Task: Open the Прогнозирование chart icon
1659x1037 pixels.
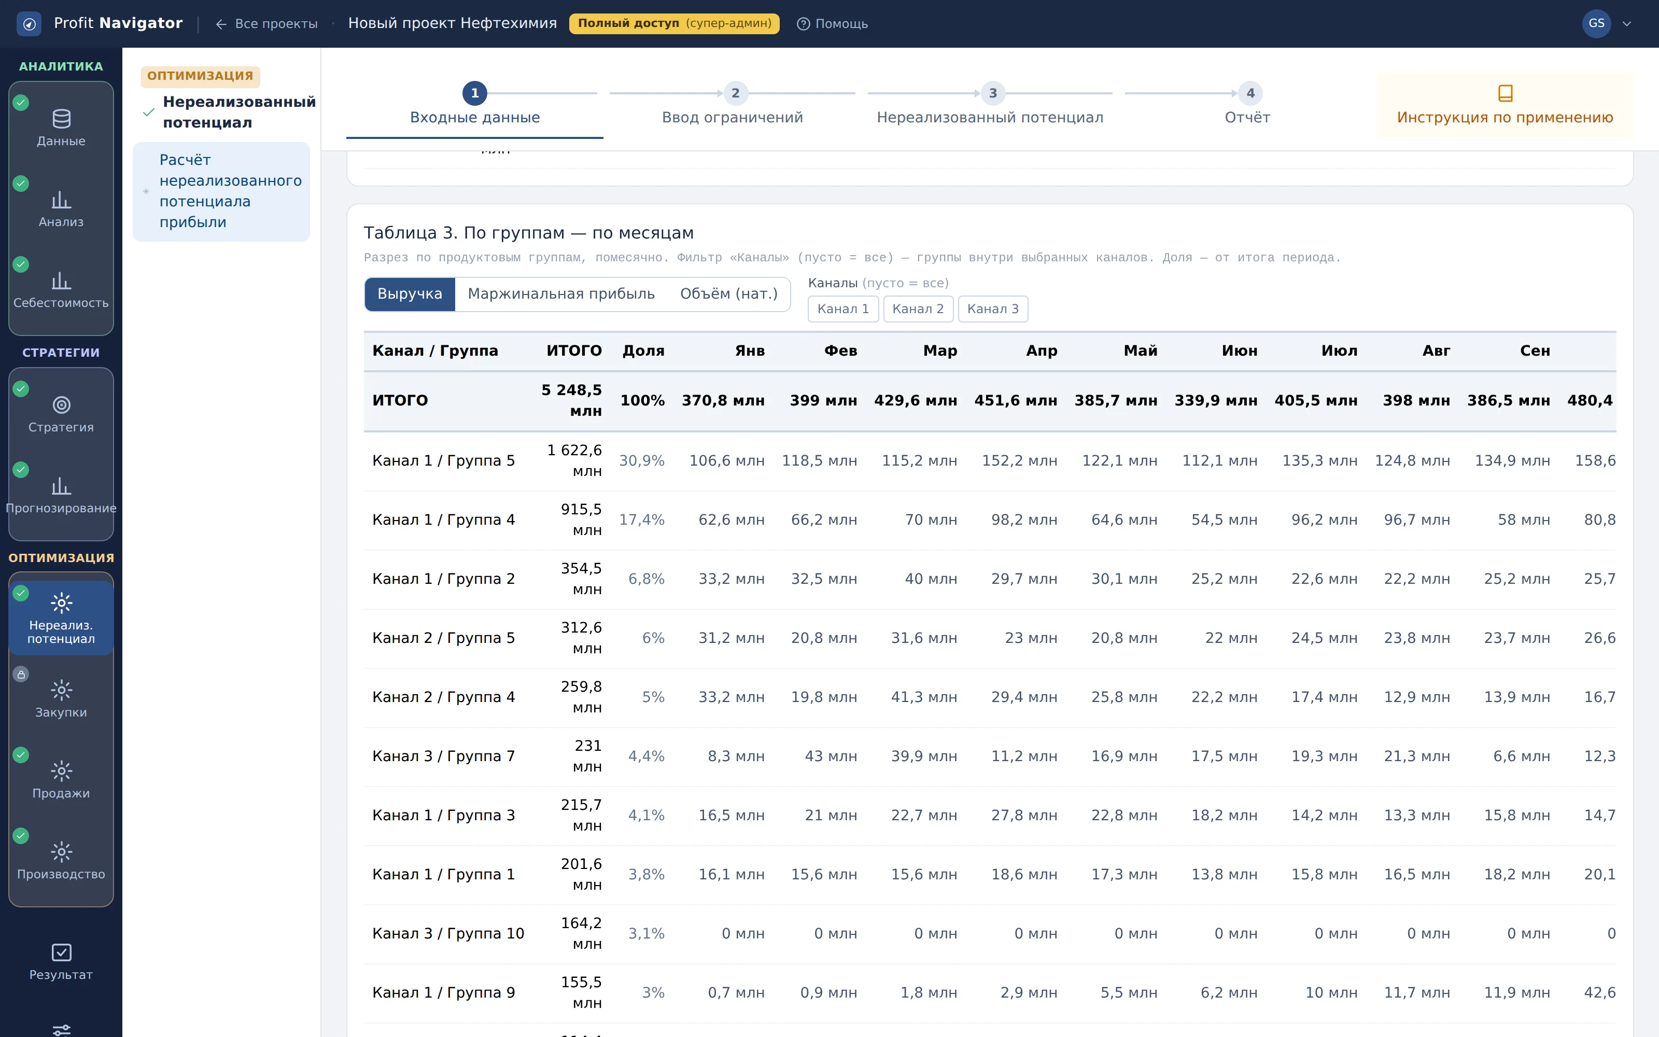Action: (61, 486)
